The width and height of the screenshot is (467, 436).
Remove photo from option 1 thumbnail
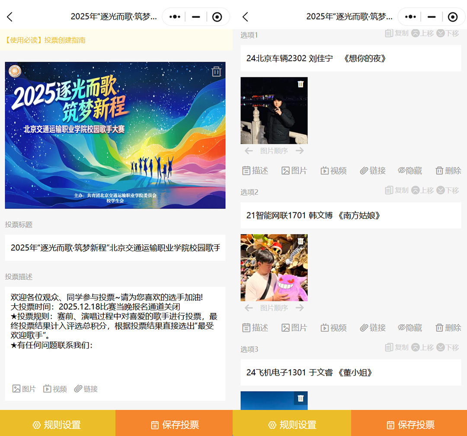(301, 84)
